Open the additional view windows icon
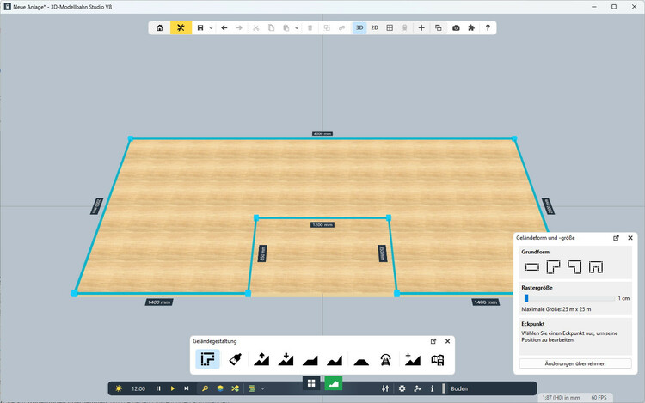Image resolution: width=645 pixels, height=403 pixels. 439,28
